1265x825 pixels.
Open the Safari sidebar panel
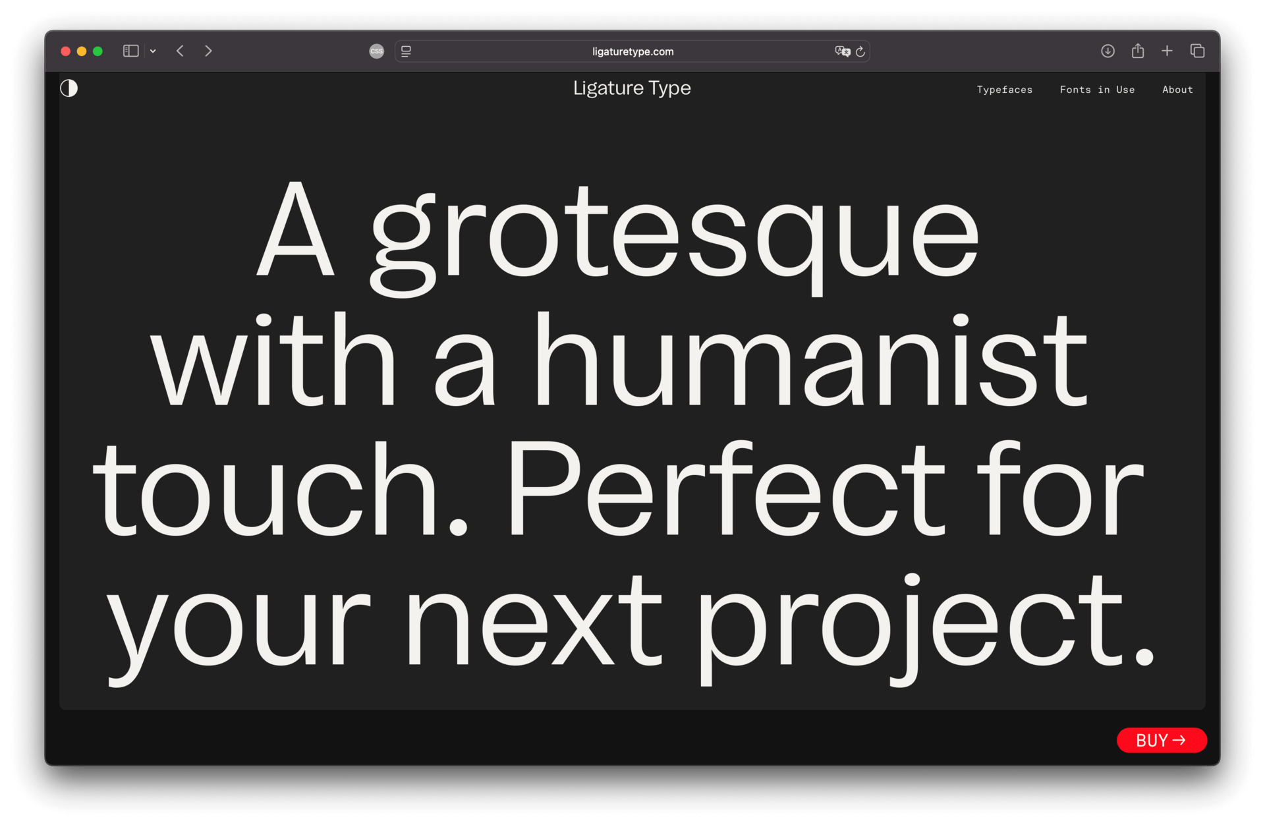130,51
